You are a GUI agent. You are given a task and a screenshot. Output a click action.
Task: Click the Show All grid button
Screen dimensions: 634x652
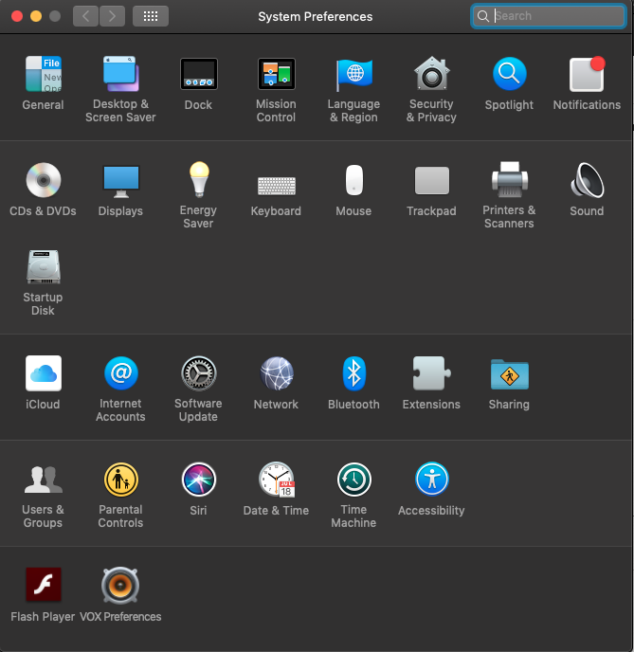(x=151, y=16)
